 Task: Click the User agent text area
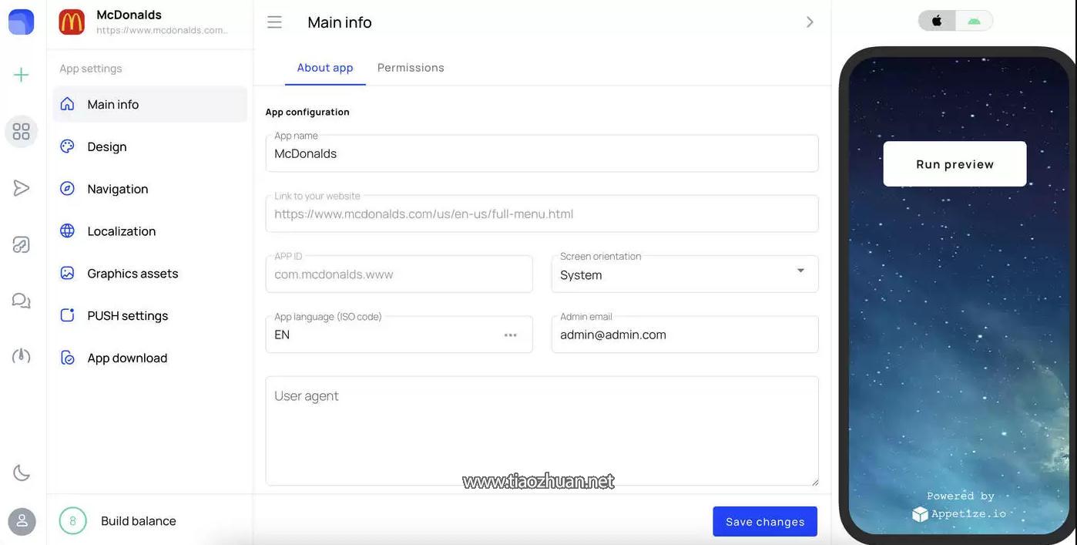(542, 430)
